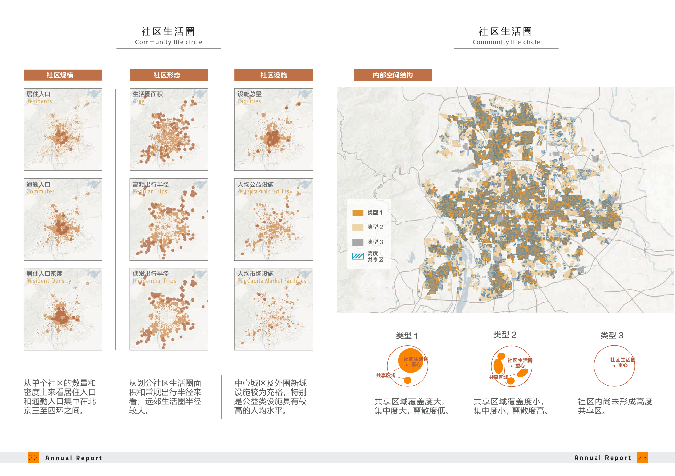Open the Per Capita Market Facilities map
675x476 pixels.
coord(273,309)
